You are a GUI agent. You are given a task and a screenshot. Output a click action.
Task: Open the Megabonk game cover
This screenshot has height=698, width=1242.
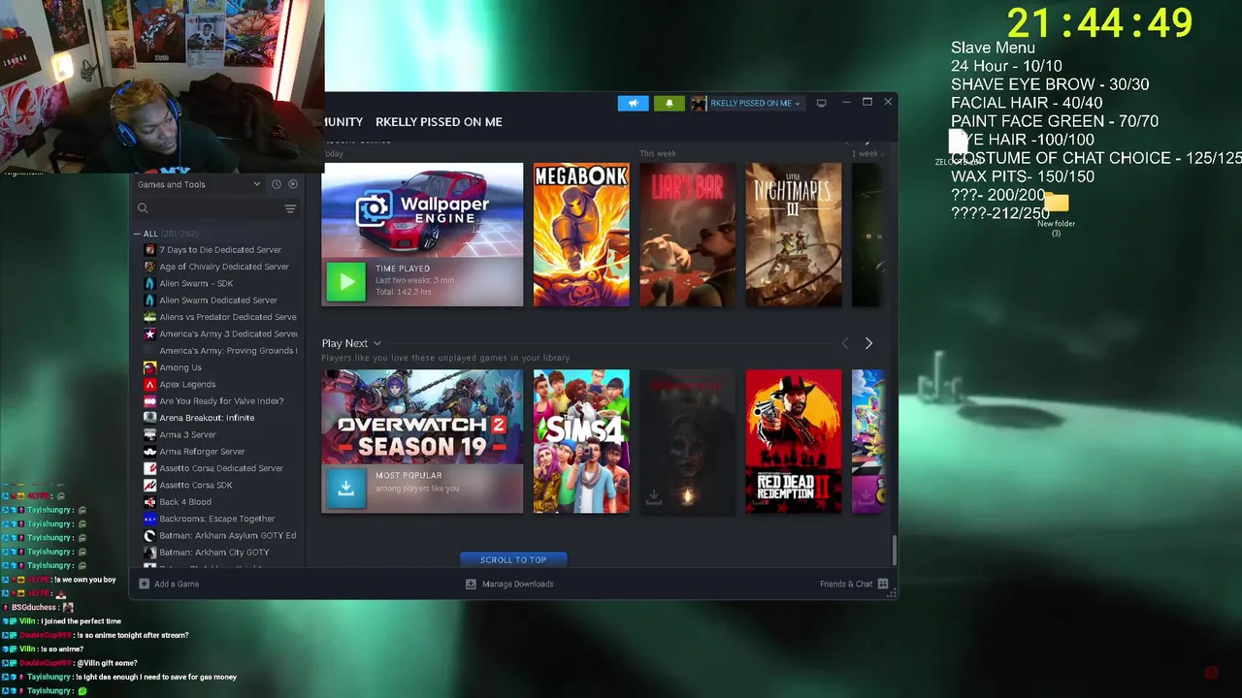coord(581,235)
